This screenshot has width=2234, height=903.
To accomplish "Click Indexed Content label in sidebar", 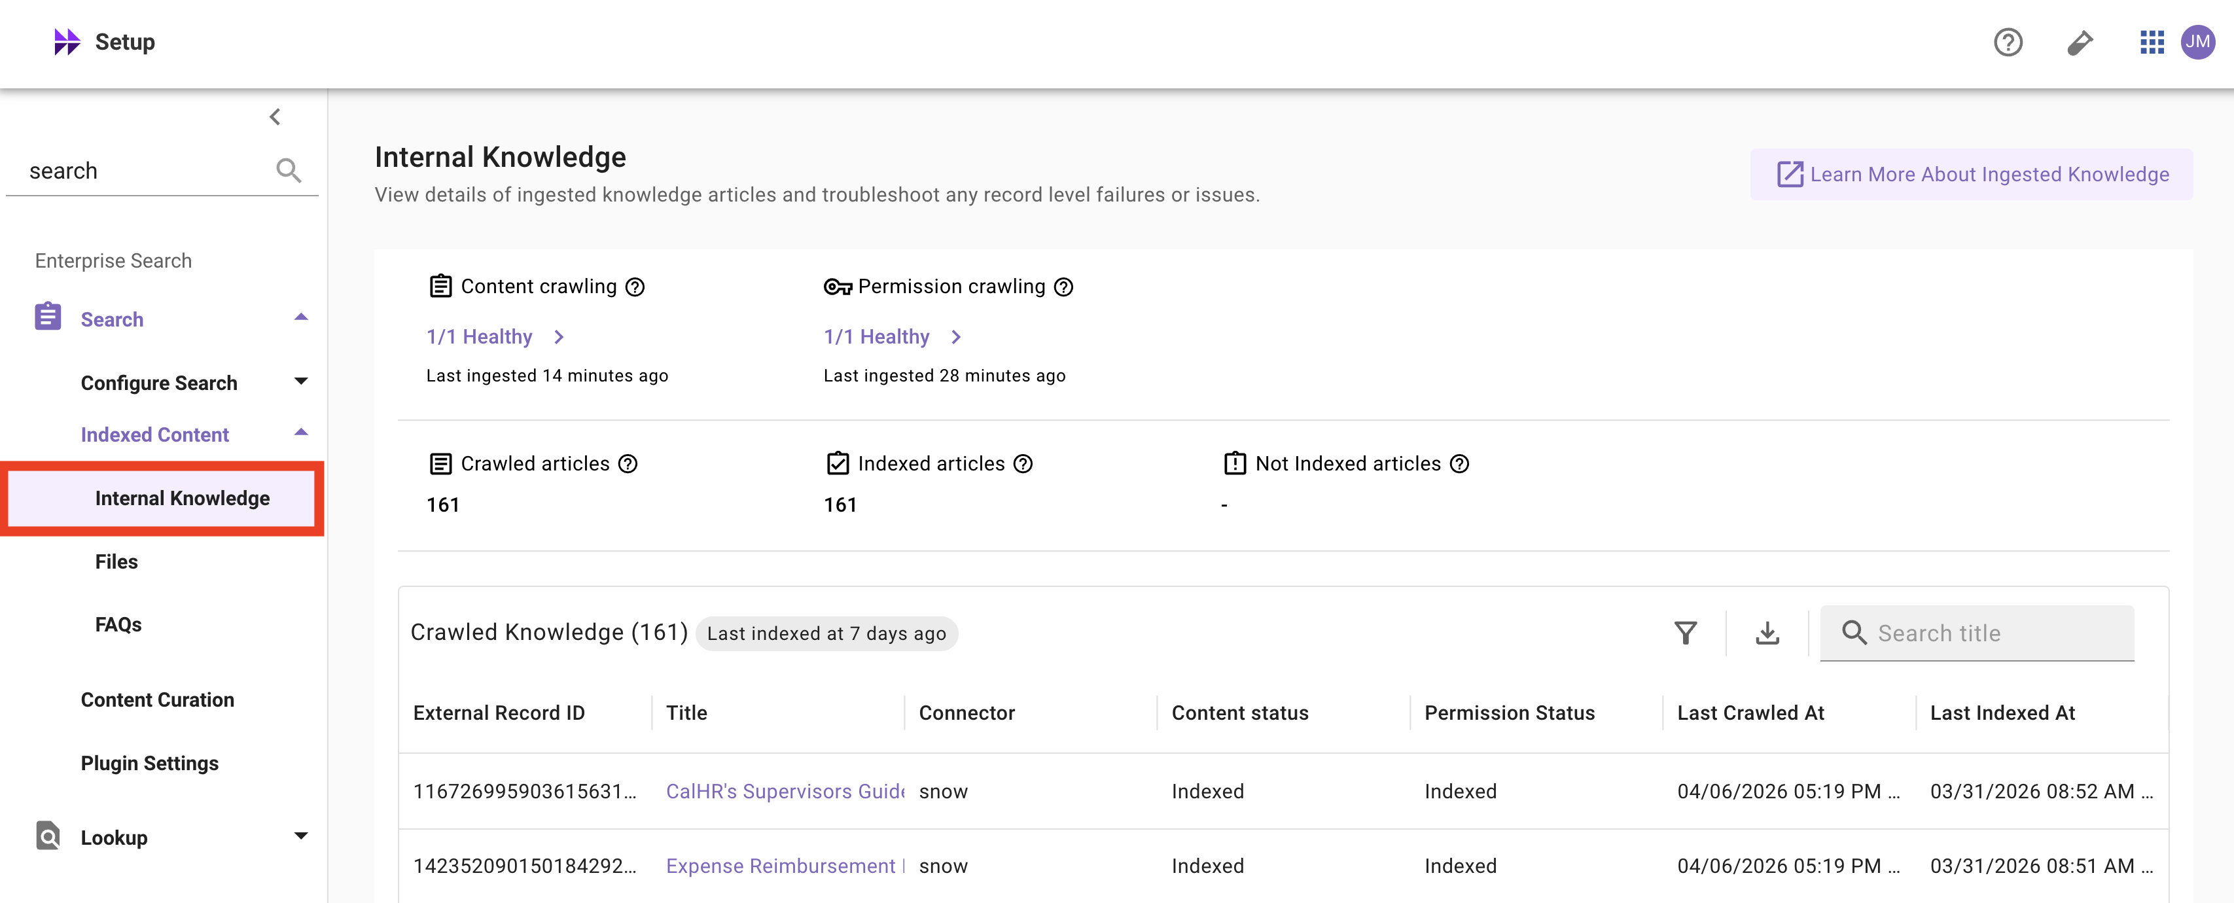I will 154,434.
